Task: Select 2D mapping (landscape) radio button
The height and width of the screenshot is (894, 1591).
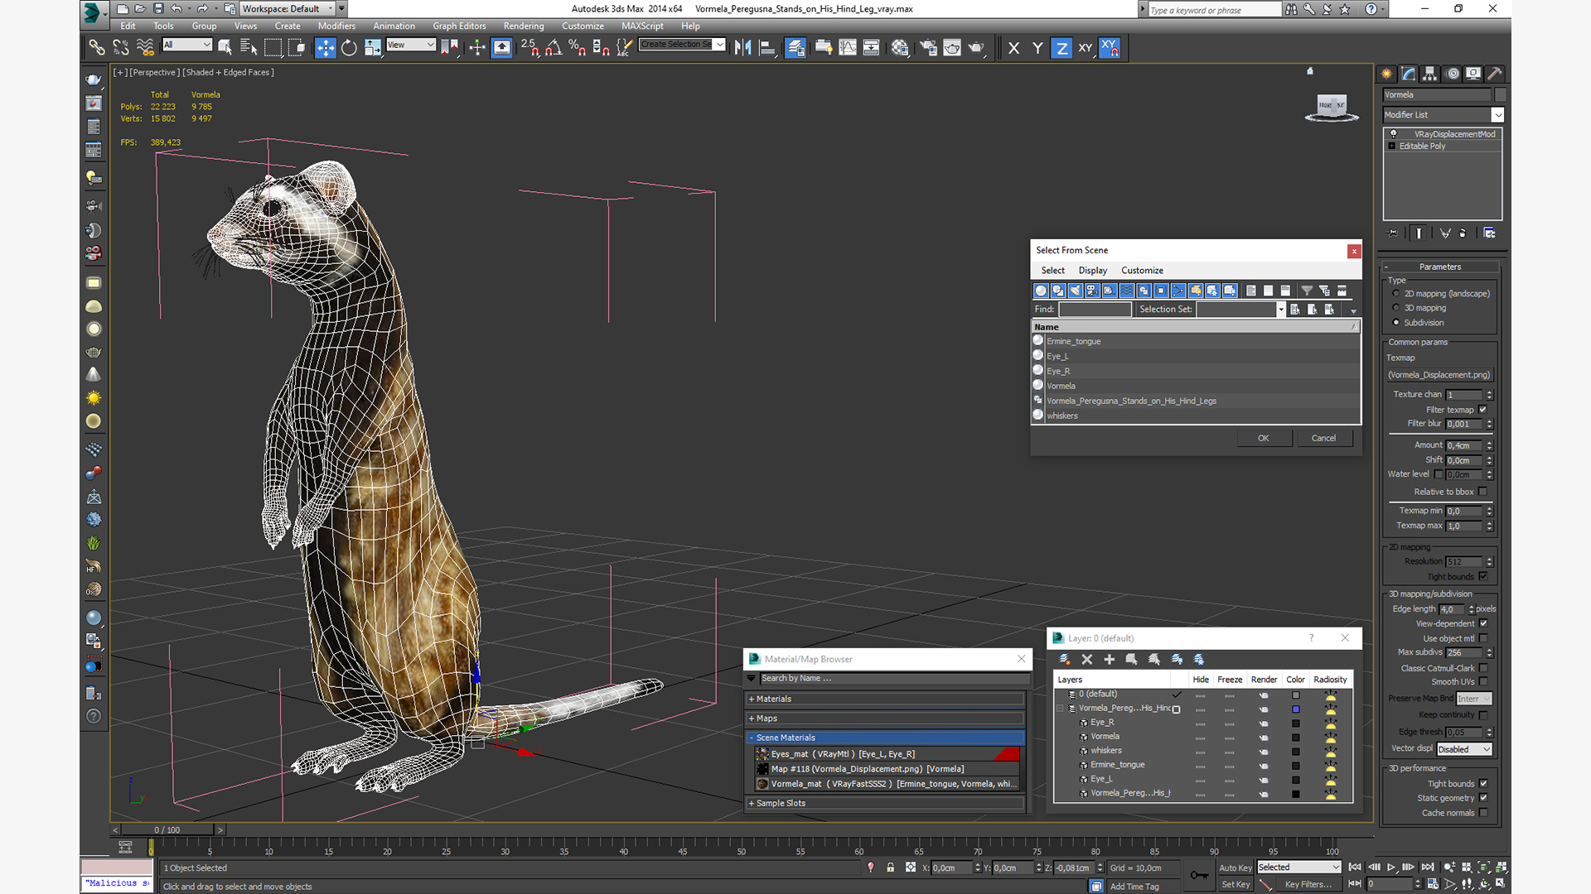Action: tap(1396, 294)
